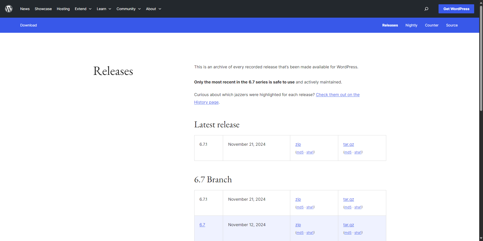Expand the About dropdown menu
The image size is (483, 241).
coord(154,9)
